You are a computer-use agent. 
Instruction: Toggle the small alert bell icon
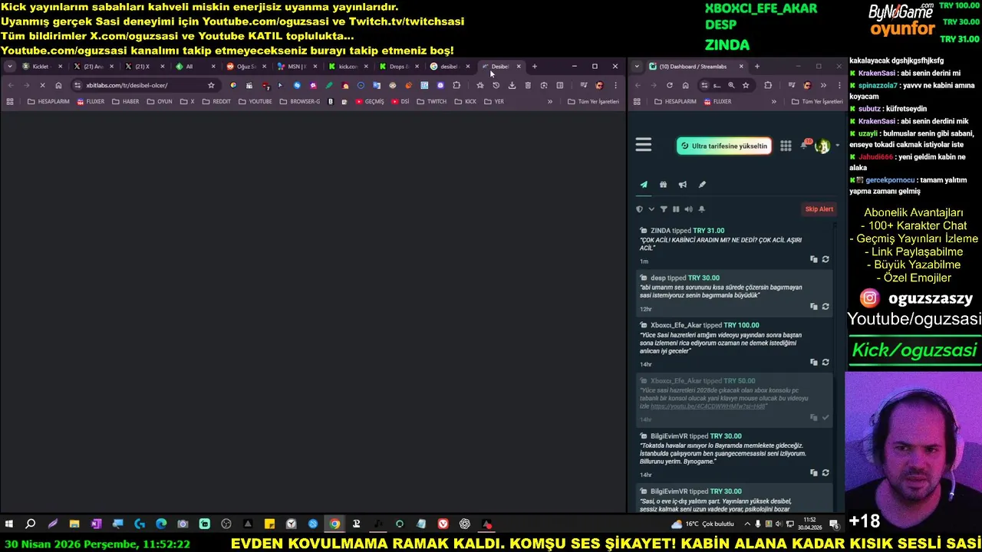701,209
